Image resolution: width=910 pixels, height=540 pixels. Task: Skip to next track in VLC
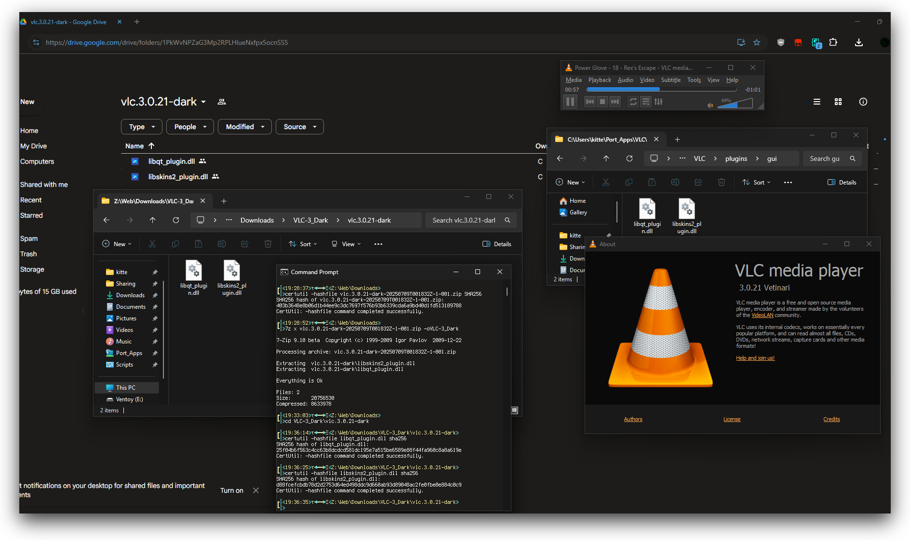pos(615,102)
